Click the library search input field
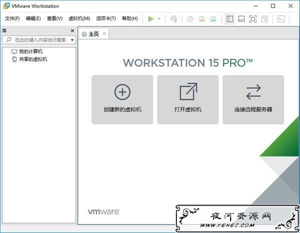 pyautogui.click(x=39, y=40)
